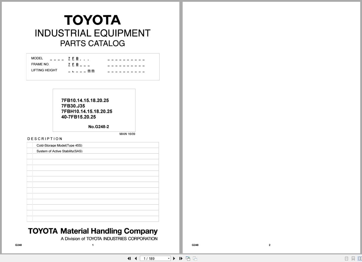Click the model line '7FBH10.14.15.18.20.25'
This screenshot has width=362, height=262.
(x=87, y=111)
